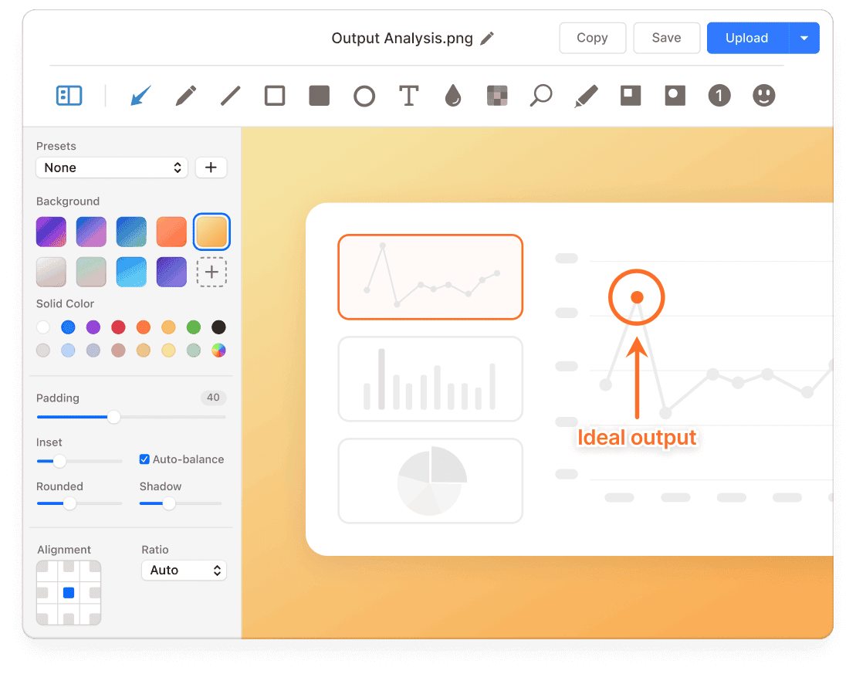Pick the red solid color swatch
The width and height of the screenshot is (856, 674).
click(118, 327)
